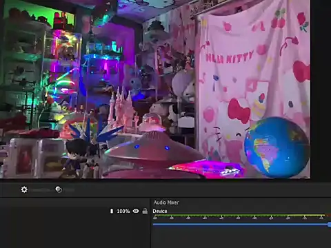Image resolution: width=331 pixels, height=248 pixels.
Task: Click the green audio level meter
Action: click(x=239, y=216)
